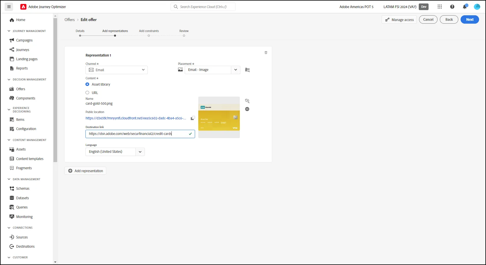Collapse the Journey Management section
This screenshot has height=265, width=486.
(x=9, y=31)
